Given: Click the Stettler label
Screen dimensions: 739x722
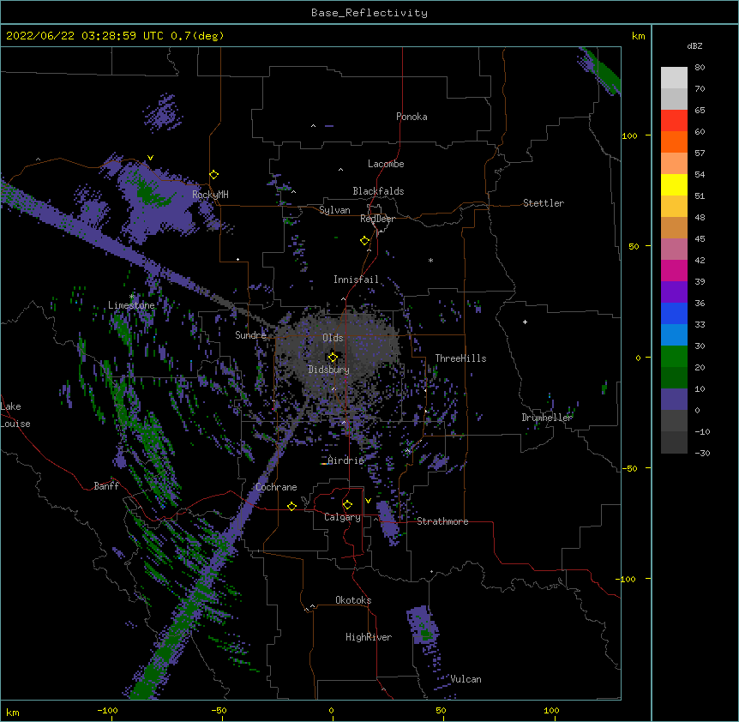Looking at the screenshot, I should click(x=544, y=203).
